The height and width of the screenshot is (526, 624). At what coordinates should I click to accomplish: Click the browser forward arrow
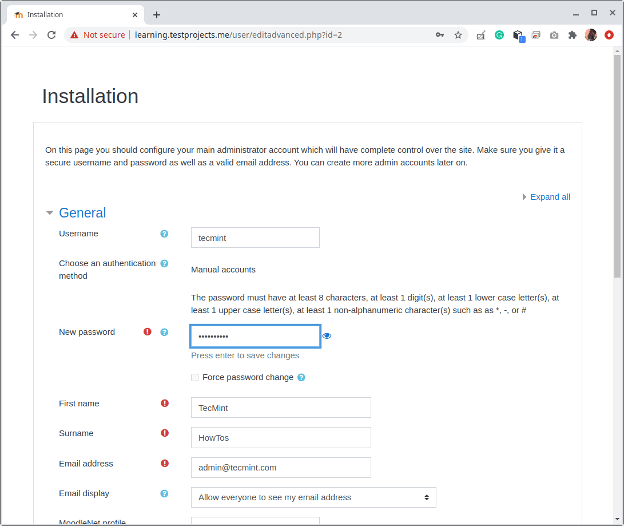(x=33, y=35)
